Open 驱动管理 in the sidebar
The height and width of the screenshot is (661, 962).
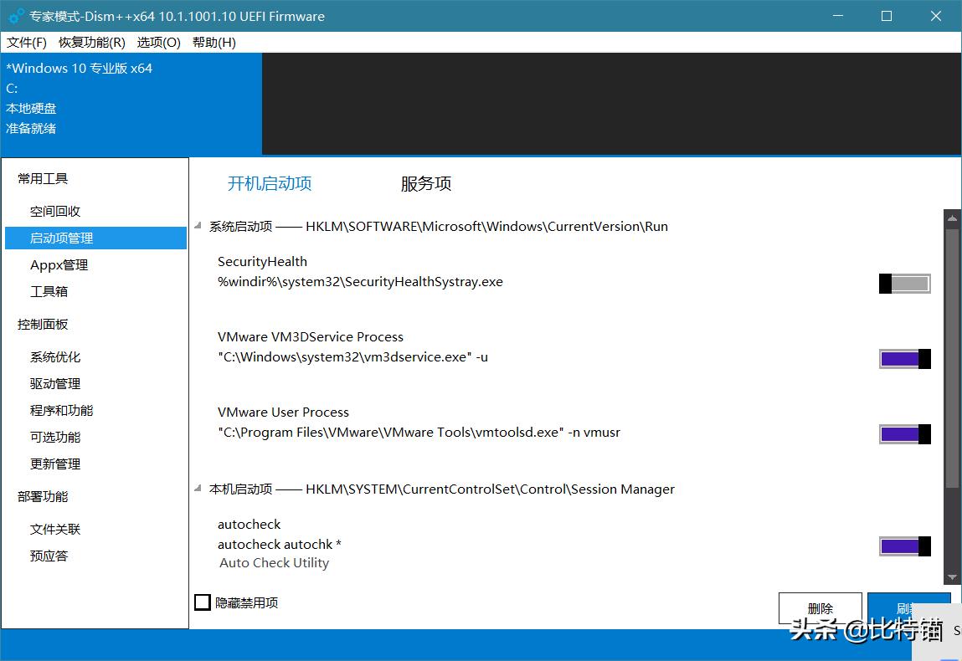coord(55,384)
